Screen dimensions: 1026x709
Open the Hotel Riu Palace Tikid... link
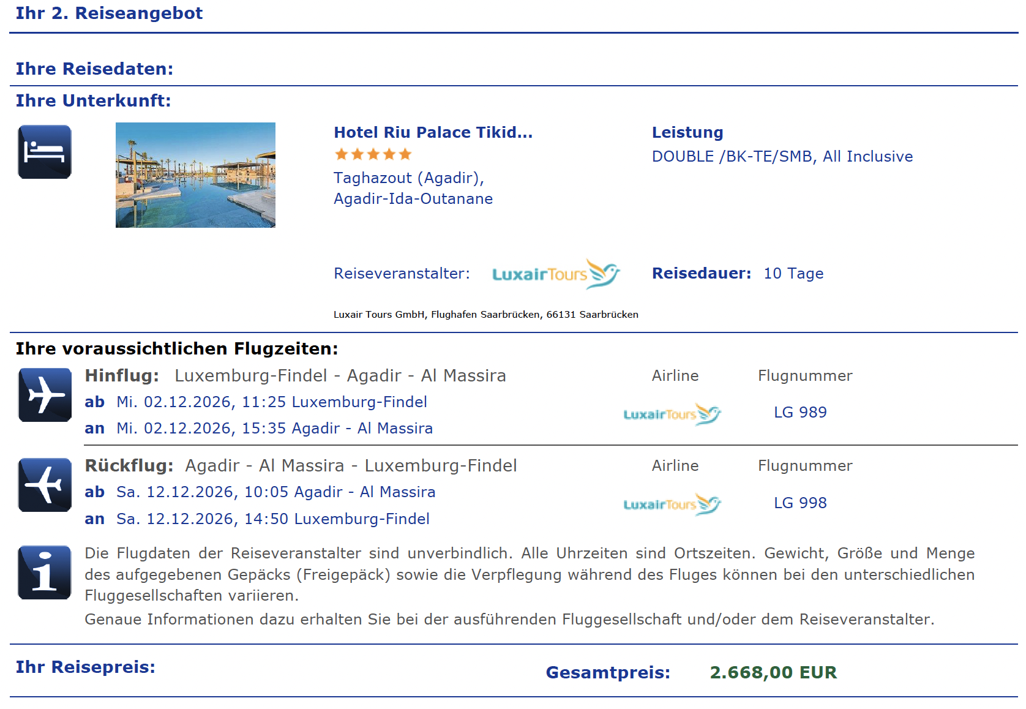[x=433, y=132]
